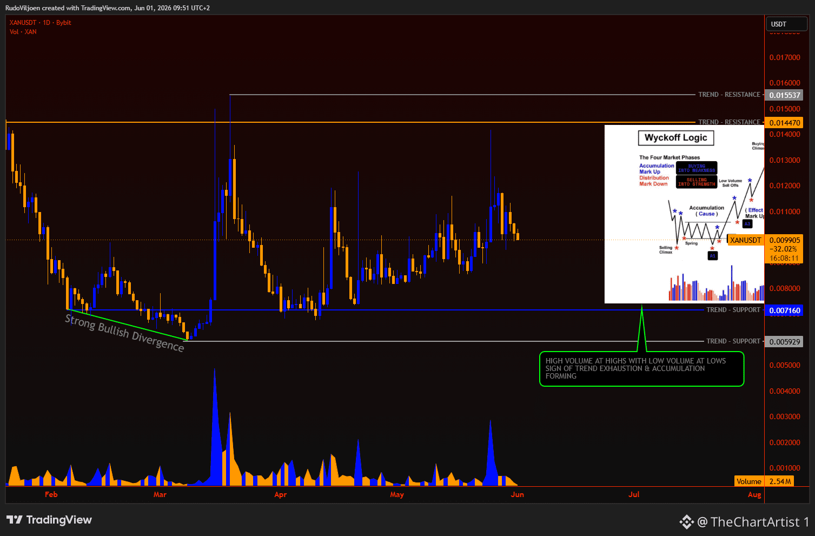The image size is (815, 536).
Task: Click the 0.007160 blue support price label
Action: (x=784, y=310)
